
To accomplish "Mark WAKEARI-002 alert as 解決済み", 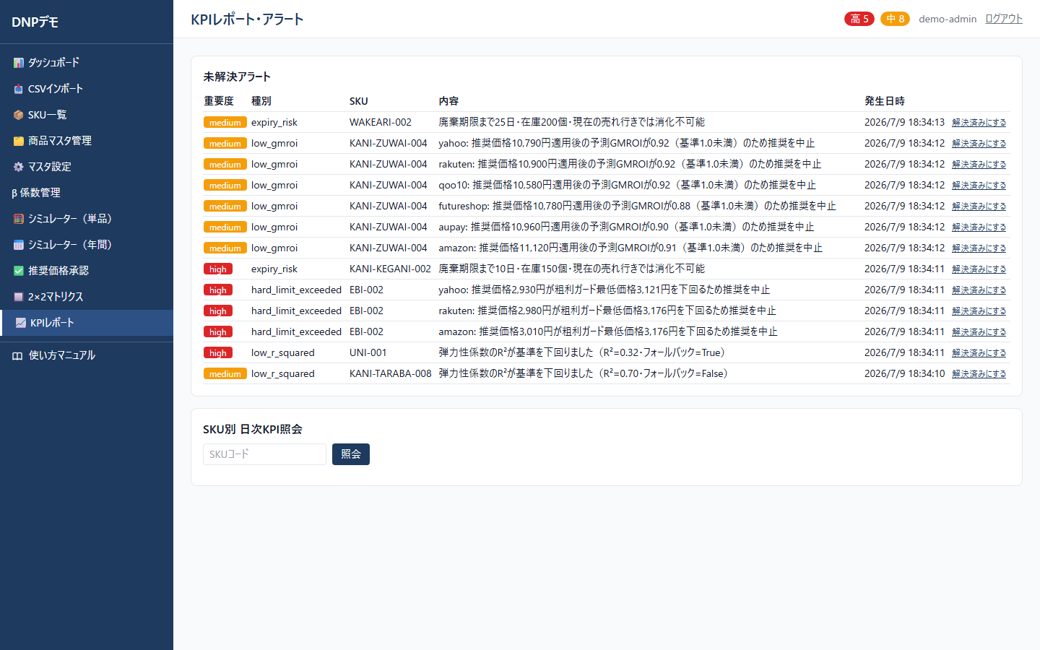I will 979,123.
